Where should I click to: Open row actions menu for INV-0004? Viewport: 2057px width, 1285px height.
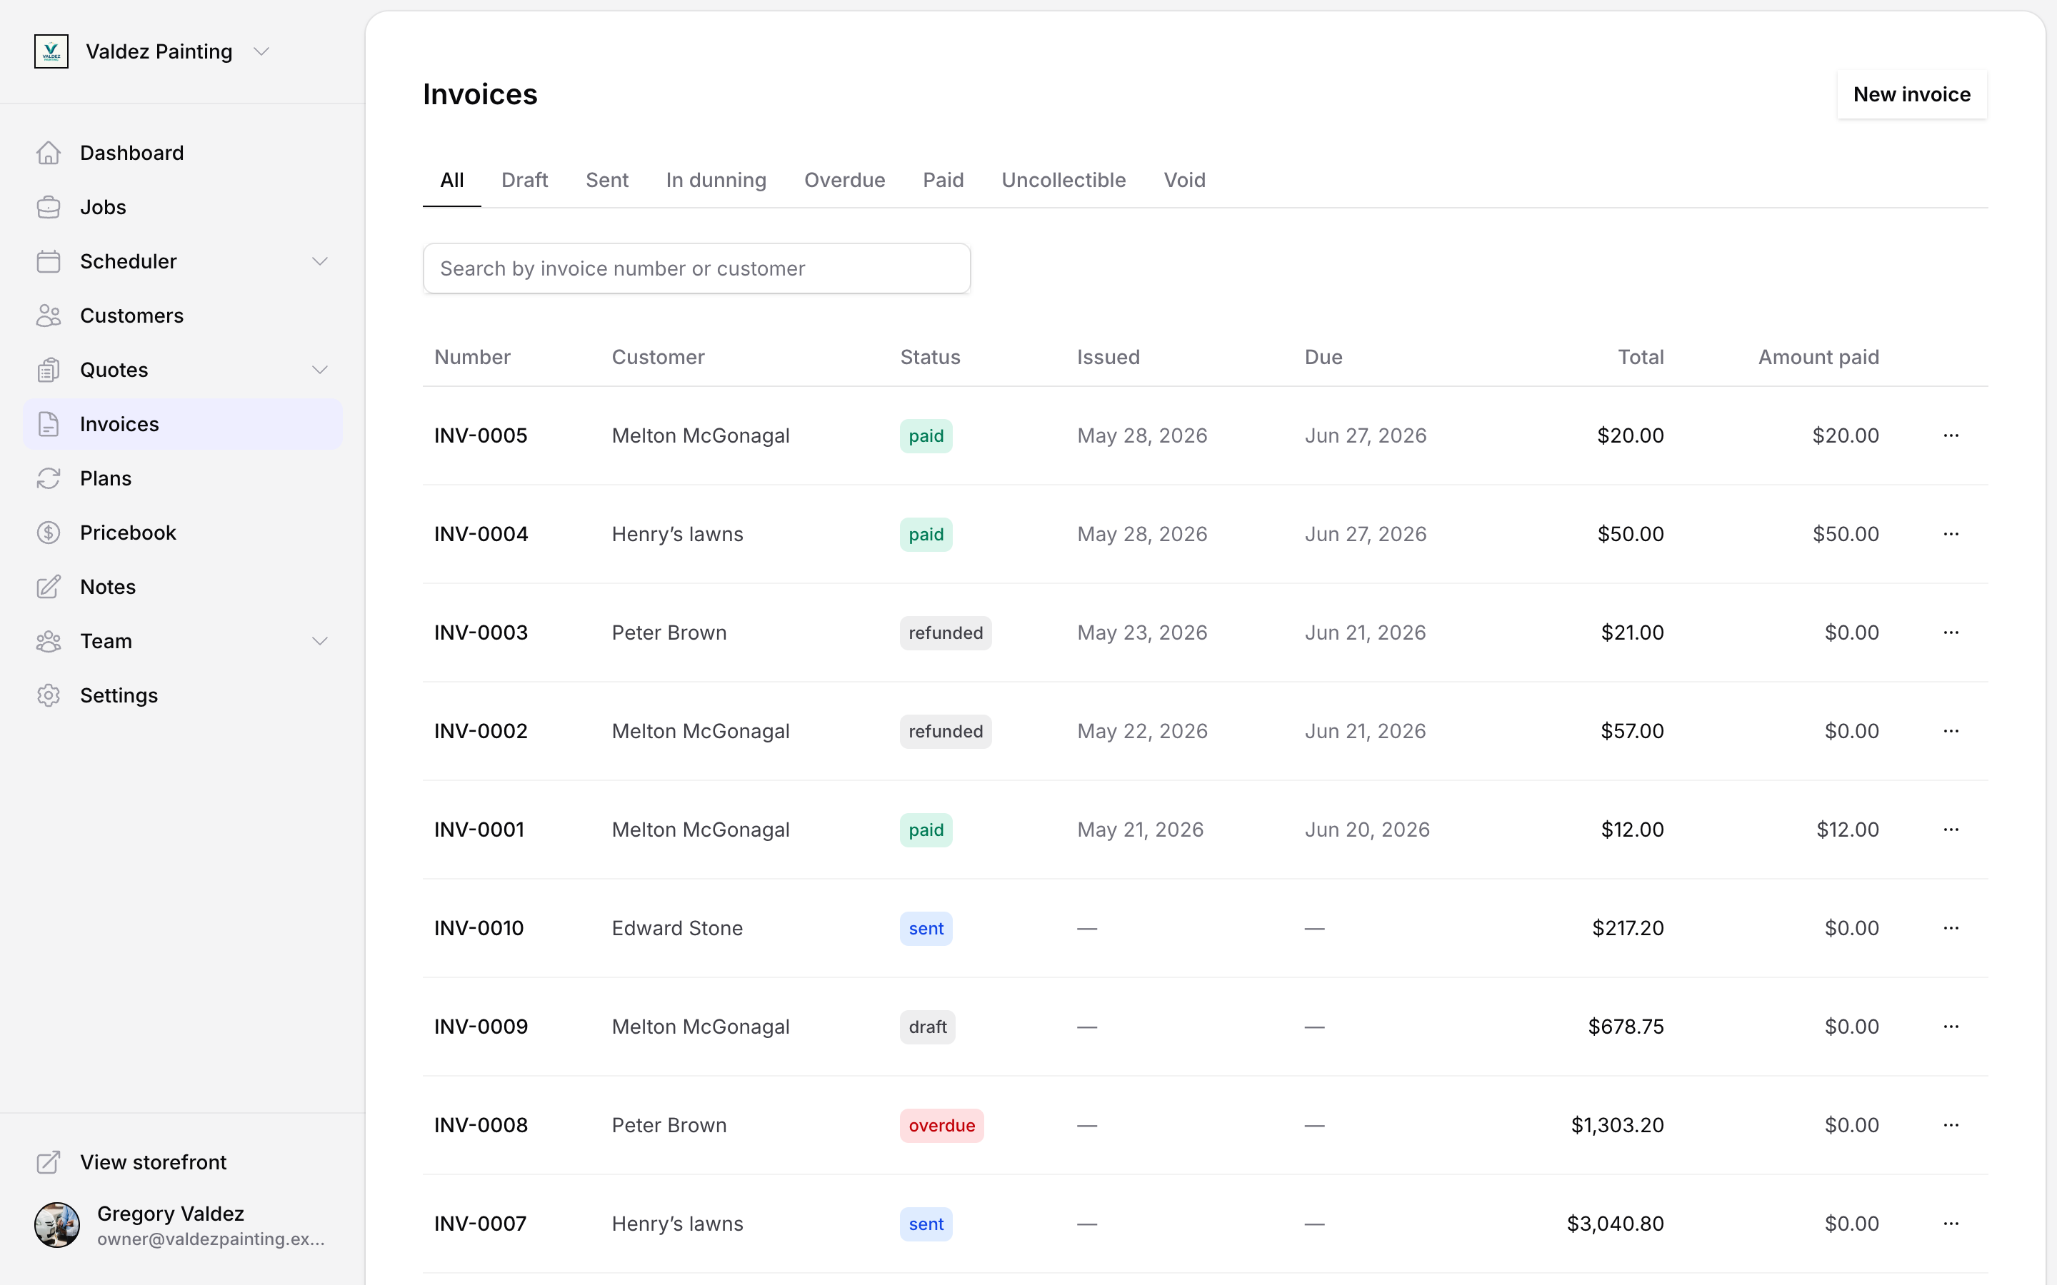tap(1951, 535)
